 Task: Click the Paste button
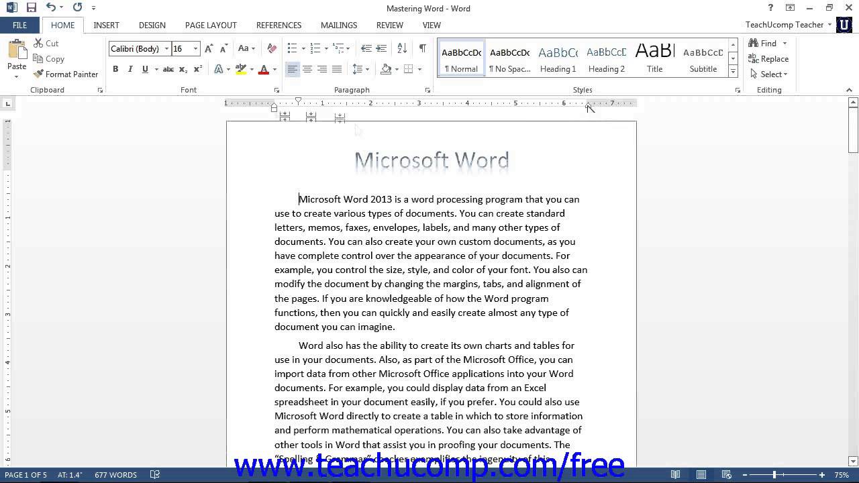[17, 59]
